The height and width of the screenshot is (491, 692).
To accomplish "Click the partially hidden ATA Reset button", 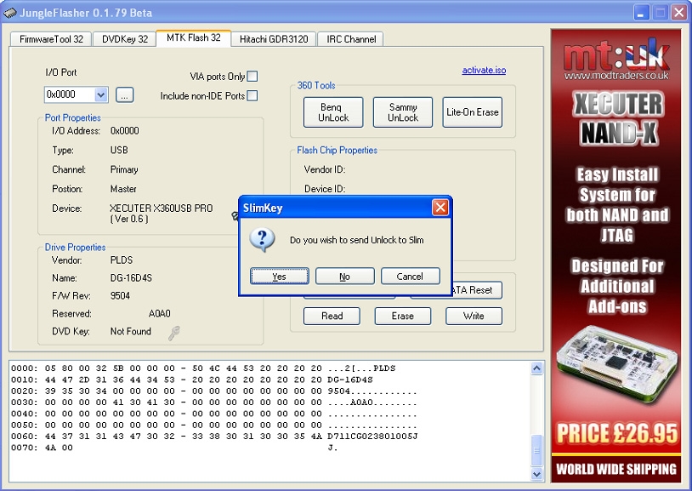I will coord(477,290).
